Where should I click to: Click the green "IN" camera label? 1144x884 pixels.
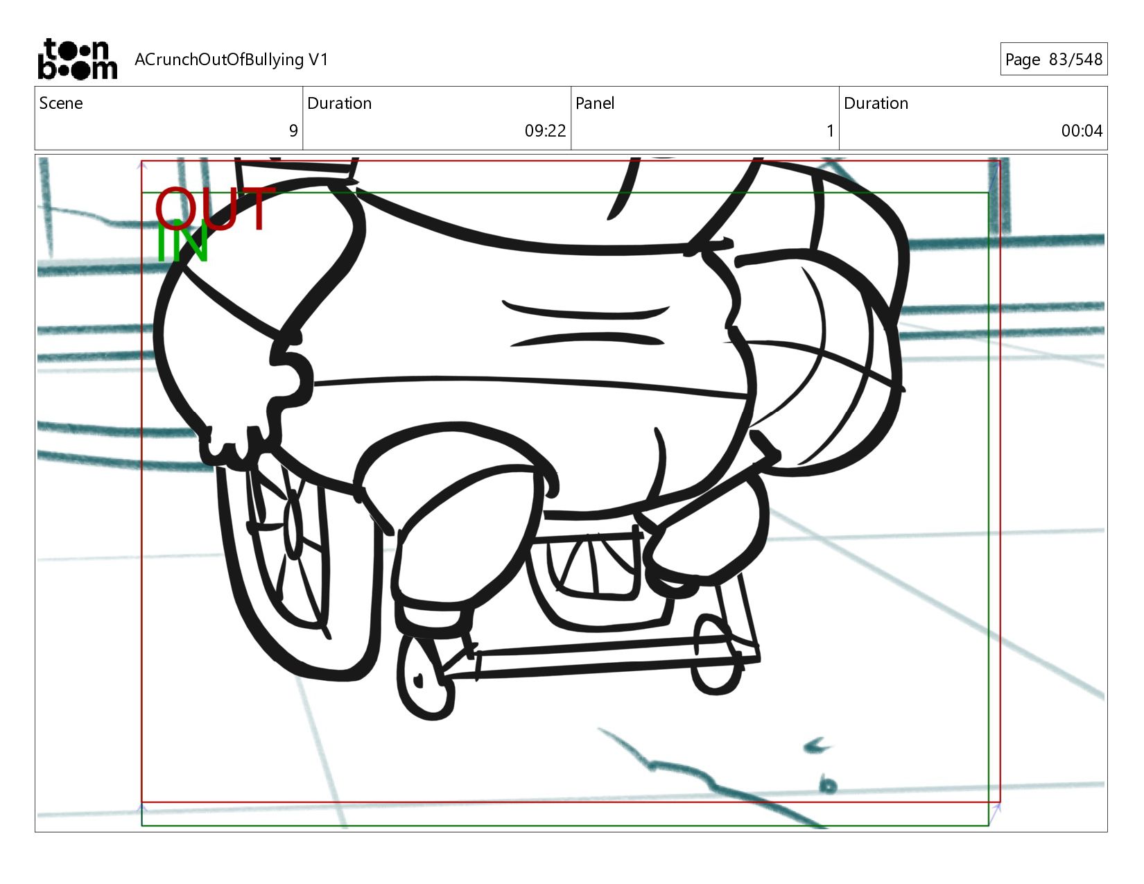tap(182, 241)
